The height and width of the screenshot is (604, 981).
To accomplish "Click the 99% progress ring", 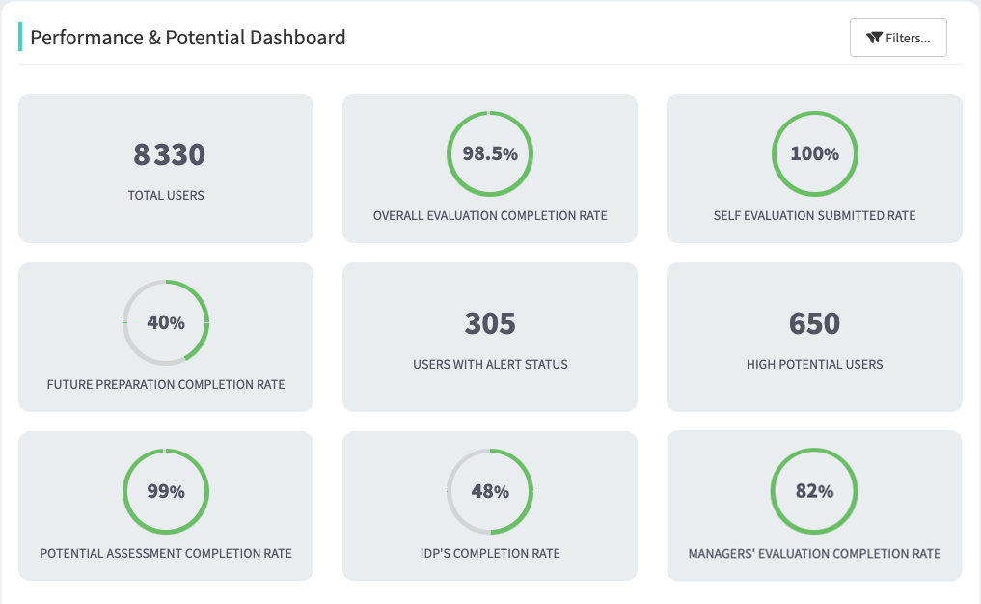I will click(166, 491).
